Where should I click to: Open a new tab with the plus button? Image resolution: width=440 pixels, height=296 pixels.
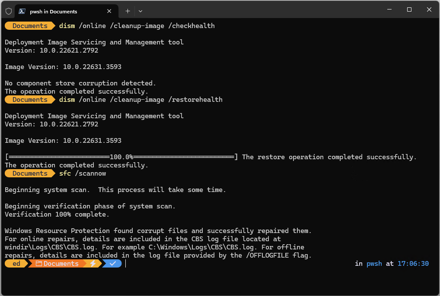[x=128, y=11]
